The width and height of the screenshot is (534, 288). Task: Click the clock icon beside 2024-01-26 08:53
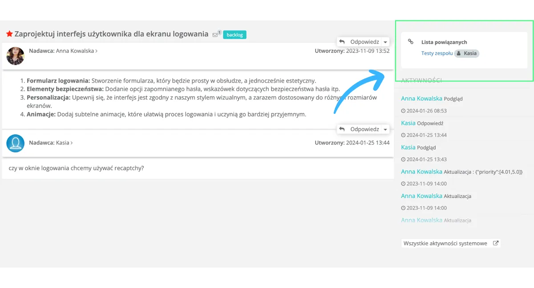pos(403,111)
